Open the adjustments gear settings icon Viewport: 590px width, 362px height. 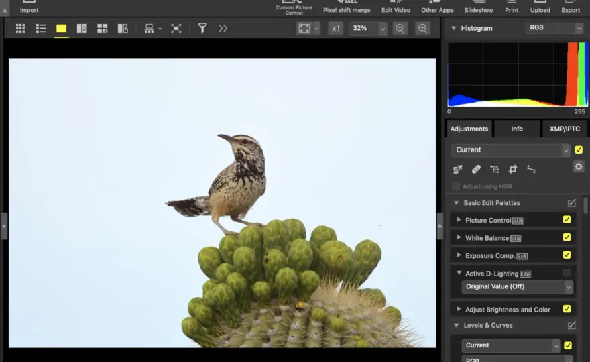pyautogui.click(x=579, y=167)
